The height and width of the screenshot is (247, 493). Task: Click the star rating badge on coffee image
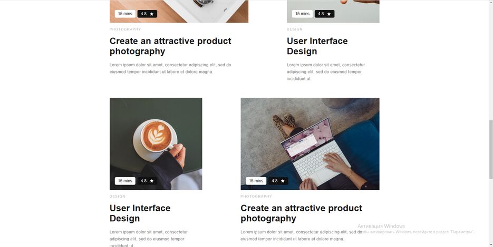click(147, 181)
